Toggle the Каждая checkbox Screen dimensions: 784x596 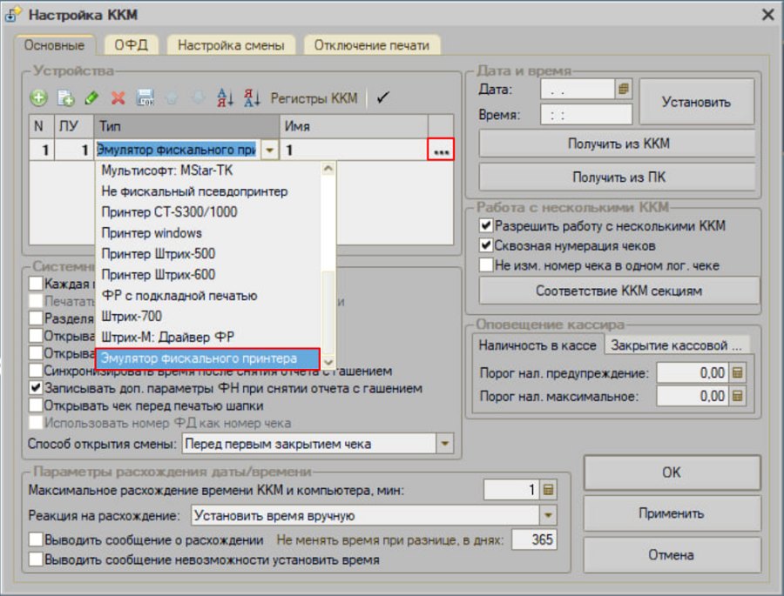(36, 284)
